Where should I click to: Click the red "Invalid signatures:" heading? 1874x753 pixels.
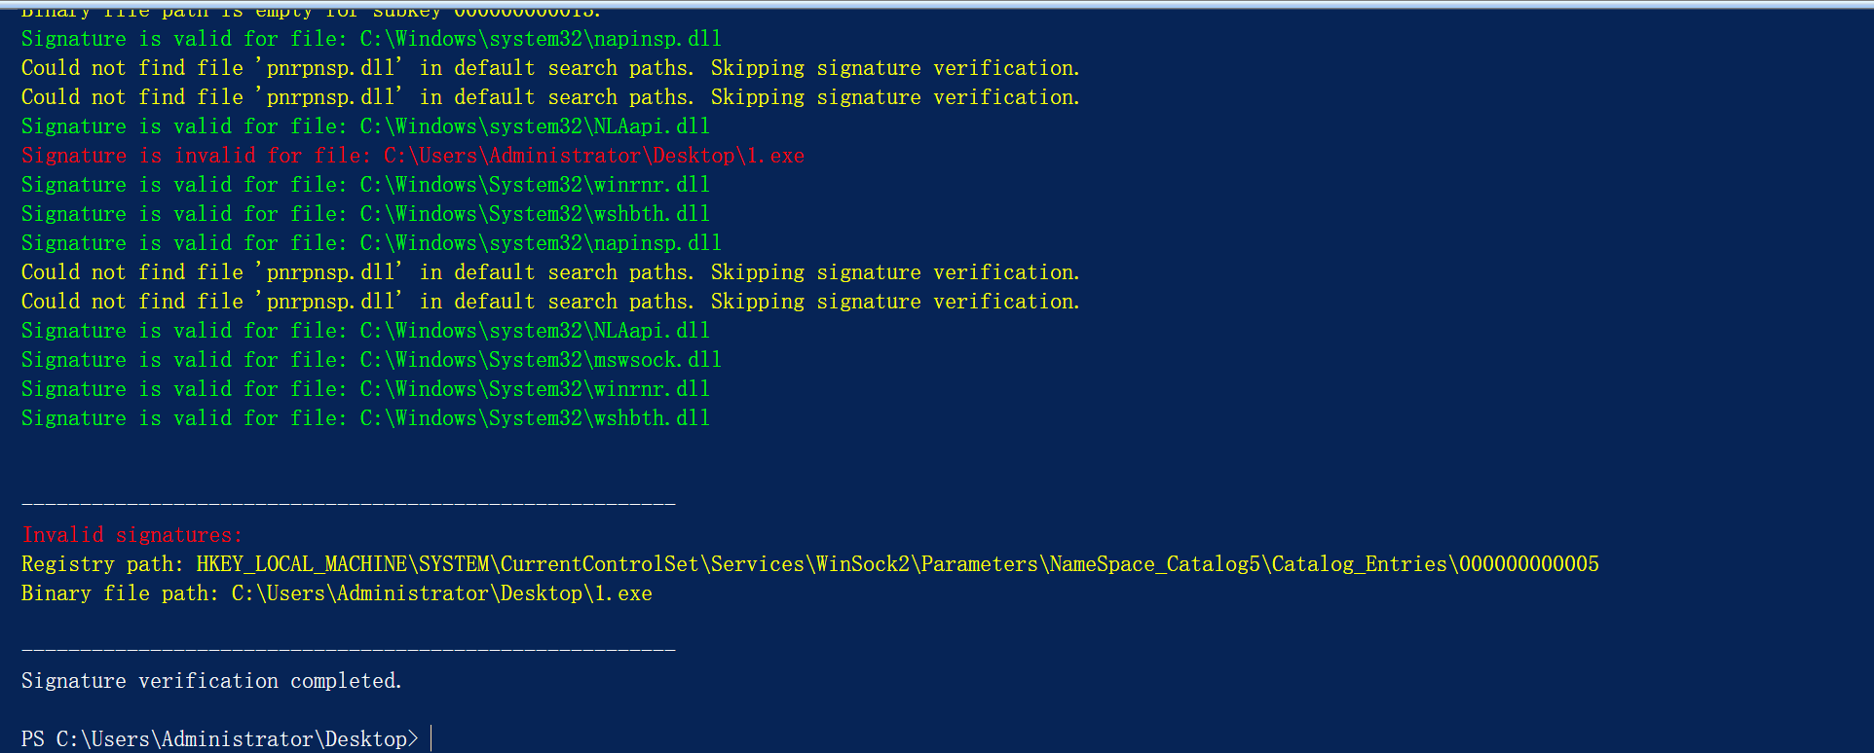click(x=131, y=535)
